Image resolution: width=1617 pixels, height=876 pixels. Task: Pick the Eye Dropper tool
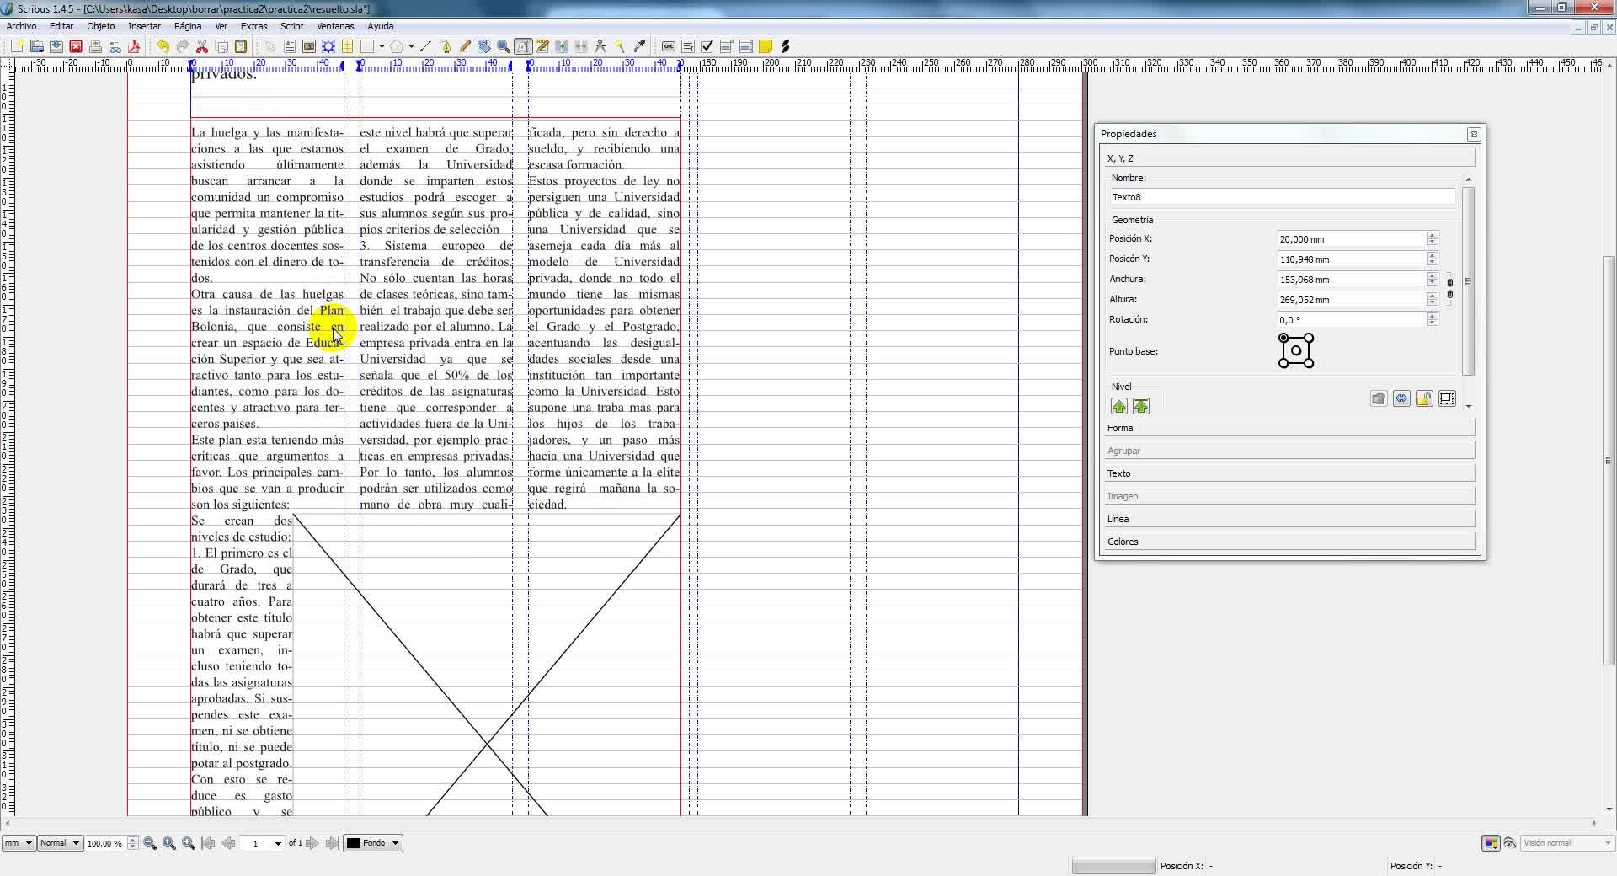(x=639, y=47)
